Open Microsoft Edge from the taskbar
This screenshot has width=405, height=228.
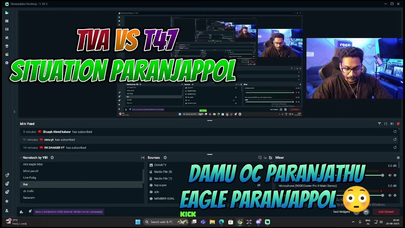coord(221,222)
